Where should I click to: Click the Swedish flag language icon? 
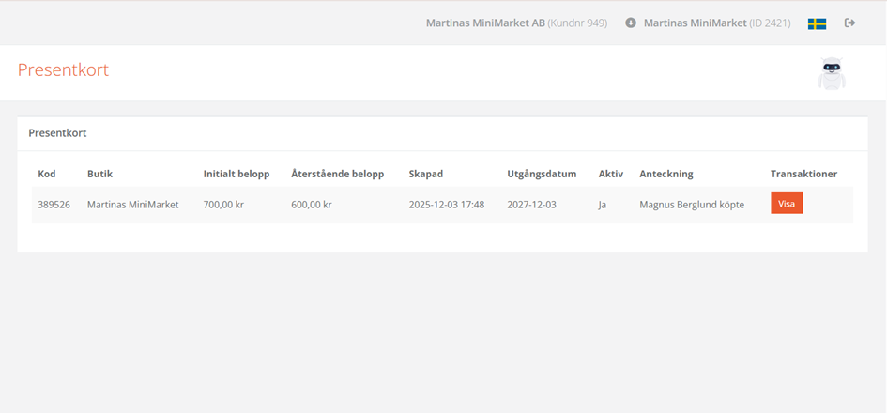pos(817,23)
